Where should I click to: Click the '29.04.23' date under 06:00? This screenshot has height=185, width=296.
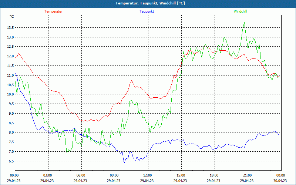80,181
